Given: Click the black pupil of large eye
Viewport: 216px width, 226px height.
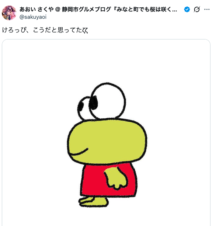Looking at the screenshot, I should 93,102.
